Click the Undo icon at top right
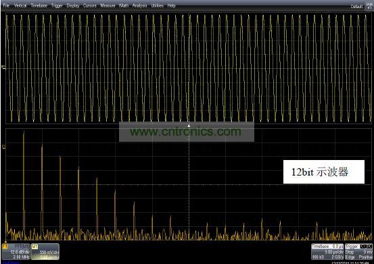 coord(369,6)
